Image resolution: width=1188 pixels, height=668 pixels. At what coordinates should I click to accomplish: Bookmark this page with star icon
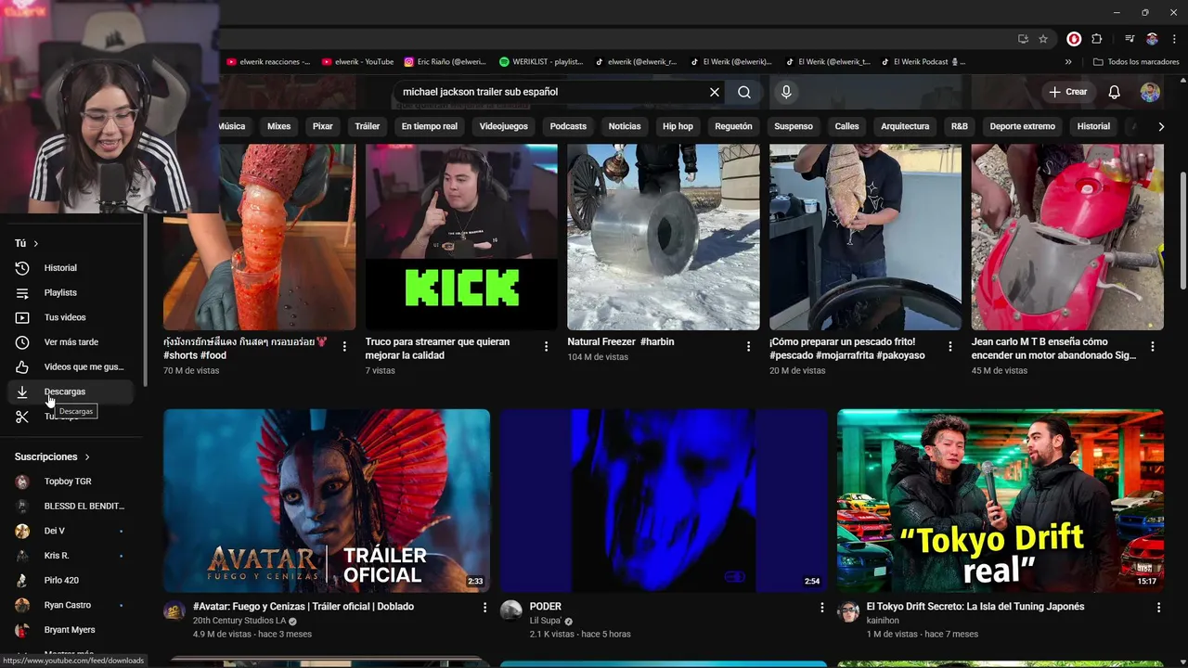coord(1043,39)
